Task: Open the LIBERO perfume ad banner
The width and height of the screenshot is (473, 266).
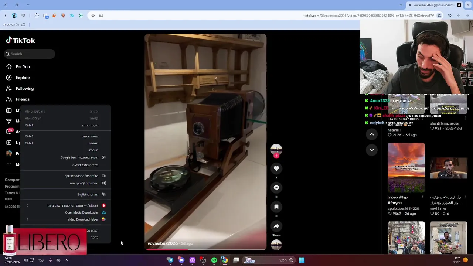Action: (x=44, y=240)
